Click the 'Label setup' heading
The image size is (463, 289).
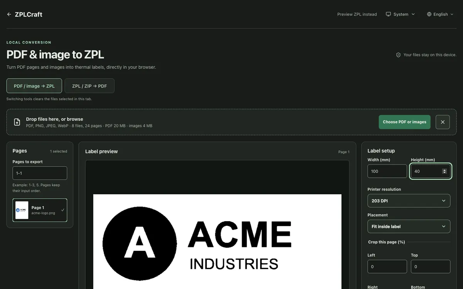381,151
